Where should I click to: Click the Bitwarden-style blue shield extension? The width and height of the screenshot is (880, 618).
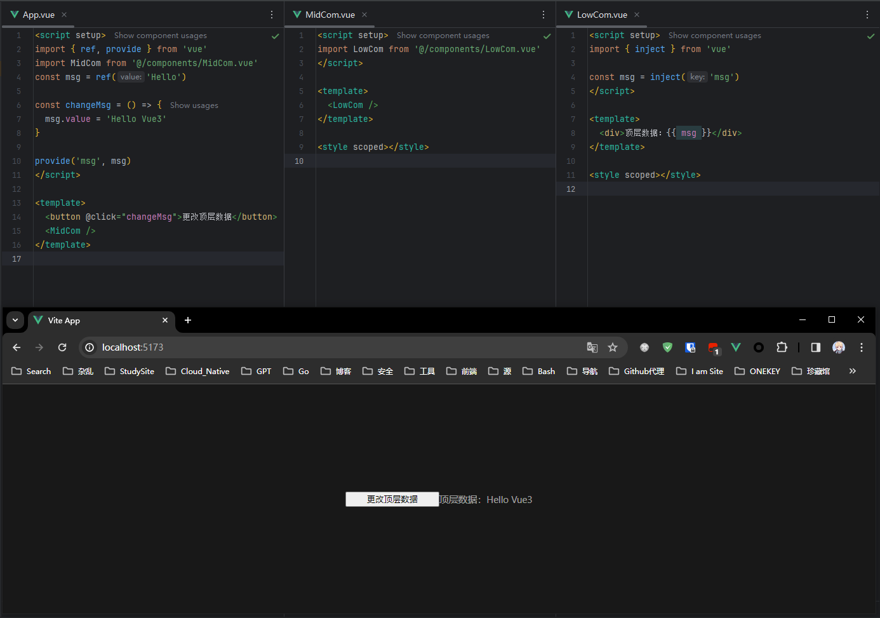(690, 347)
